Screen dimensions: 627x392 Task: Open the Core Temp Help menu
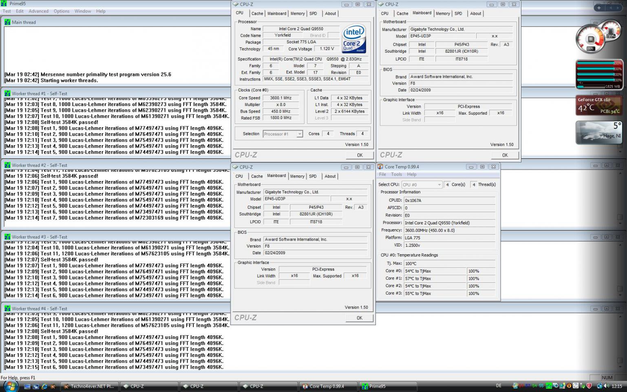412,174
